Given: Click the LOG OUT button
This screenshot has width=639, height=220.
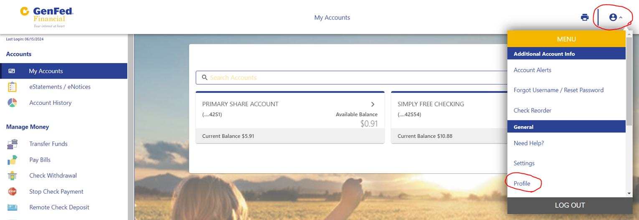Looking at the screenshot, I should pos(570,205).
